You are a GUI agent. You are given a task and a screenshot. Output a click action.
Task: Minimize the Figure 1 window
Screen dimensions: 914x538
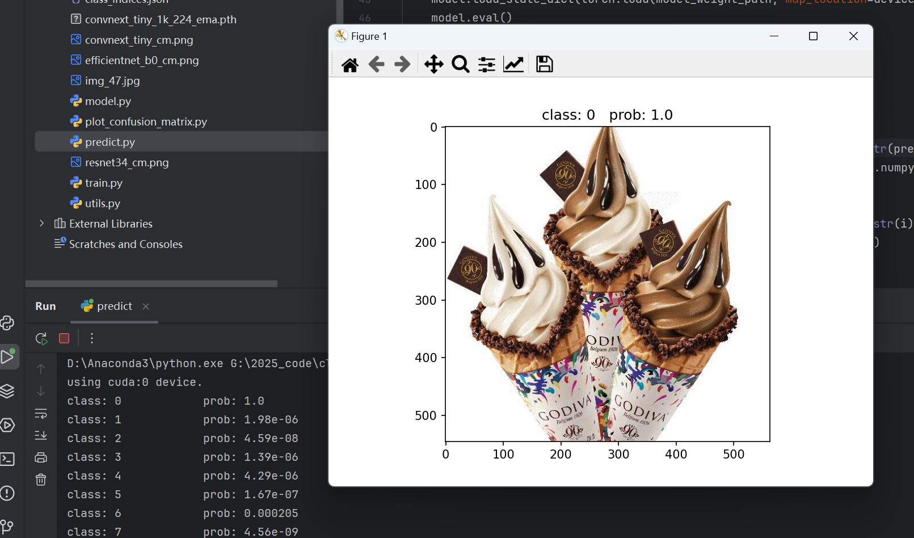774,36
